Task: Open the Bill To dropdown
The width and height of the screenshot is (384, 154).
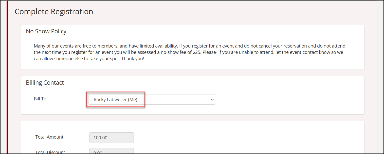Action: (x=151, y=100)
